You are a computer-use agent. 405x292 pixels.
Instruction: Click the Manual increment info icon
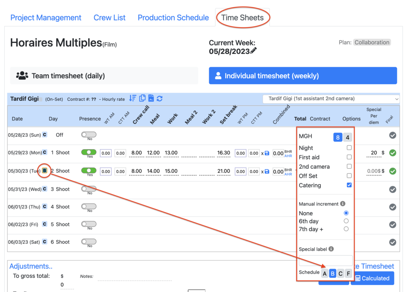click(343, 204)
